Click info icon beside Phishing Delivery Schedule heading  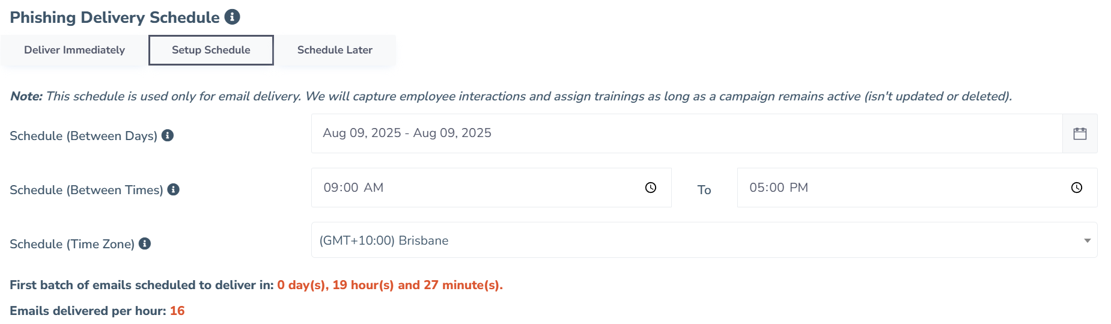coord(233,17)
